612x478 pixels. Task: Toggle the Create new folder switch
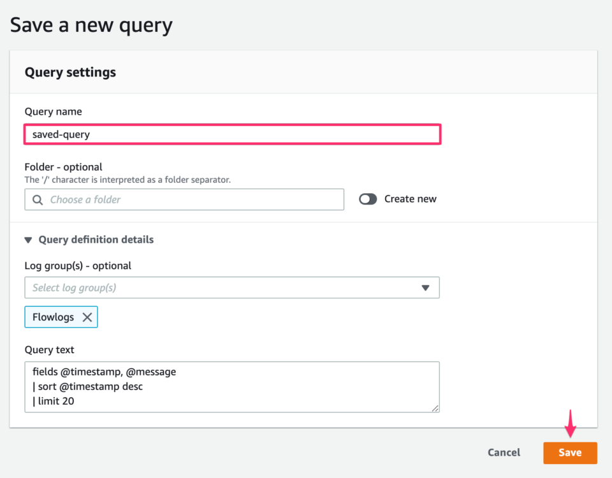click(368, 199)
